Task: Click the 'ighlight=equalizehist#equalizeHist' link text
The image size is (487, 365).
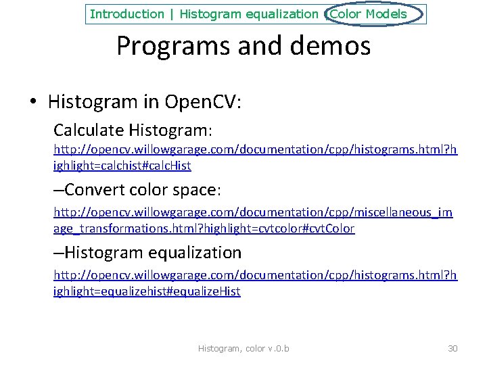Action: 147,291
